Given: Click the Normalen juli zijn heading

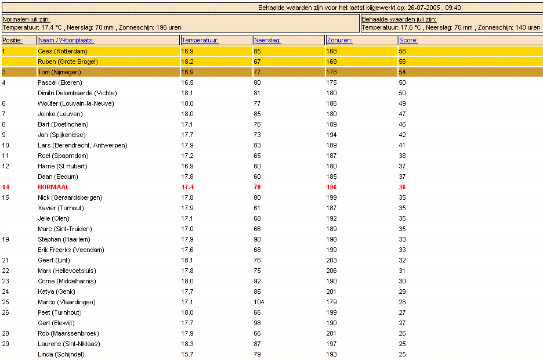Looking at the screenshot, I should pos(26,19).
